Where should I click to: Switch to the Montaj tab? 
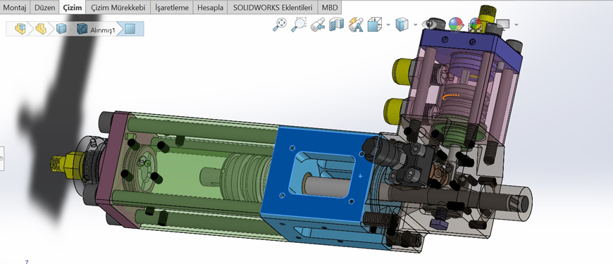click(15, 8)
